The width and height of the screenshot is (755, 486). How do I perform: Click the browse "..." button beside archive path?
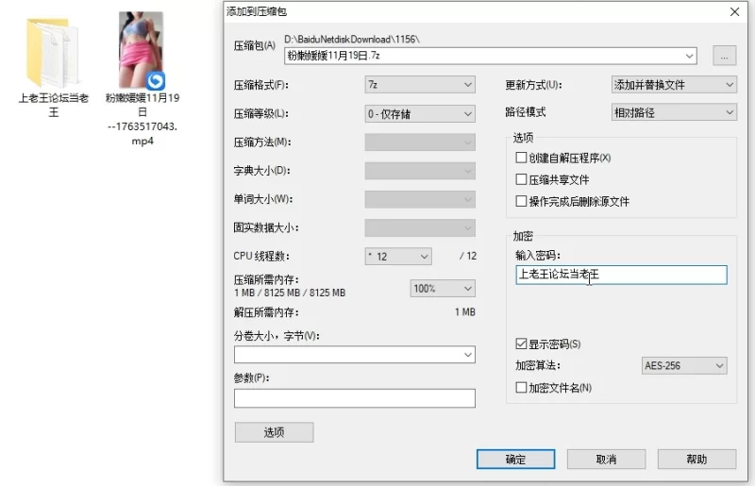coord(724,56)
